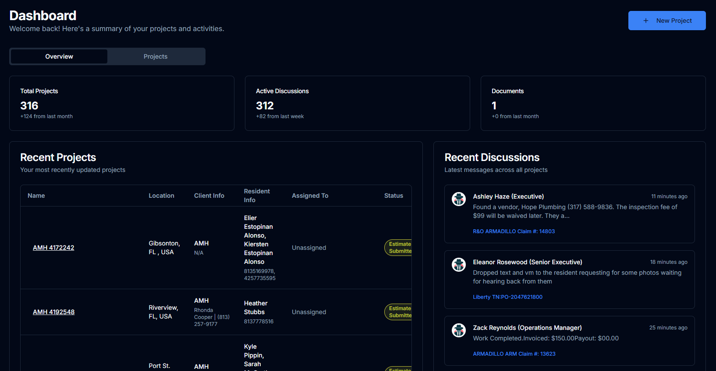
Task: Open project AMH 4192548
Action: point(53,312)
